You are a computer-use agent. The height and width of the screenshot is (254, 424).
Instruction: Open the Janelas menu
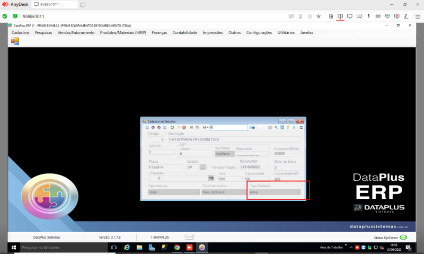point(307,32)
